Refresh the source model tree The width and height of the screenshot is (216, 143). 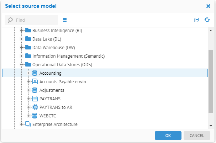[x=207, y=20]
